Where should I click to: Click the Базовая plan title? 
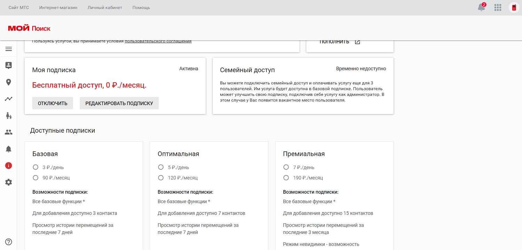pos(45,154)
